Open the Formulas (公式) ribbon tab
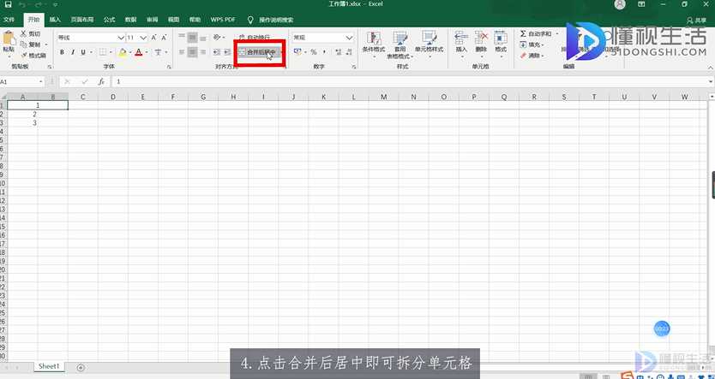This screenshot has width=715, height=379. (x=109, y=18)
